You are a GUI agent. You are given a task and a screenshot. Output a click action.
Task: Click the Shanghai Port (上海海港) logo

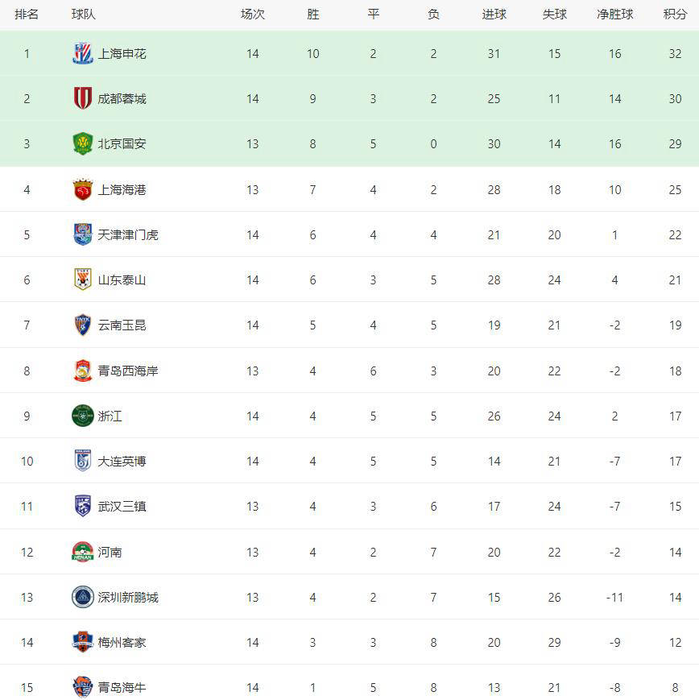click(83, 189)
